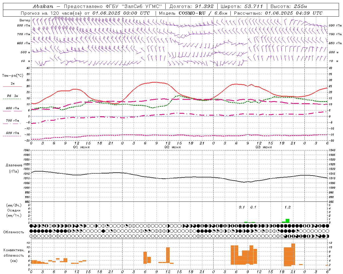Select the forecast start text 01.06.2025 00:00 UTC
The height and width of the screenshot is (274, 343).
[121, 13]
